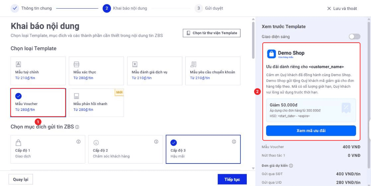Click the Mới badge on Mẫu phản hồi nhanh
This screenshot has height=186, width=371.
(x=119, y=92)
